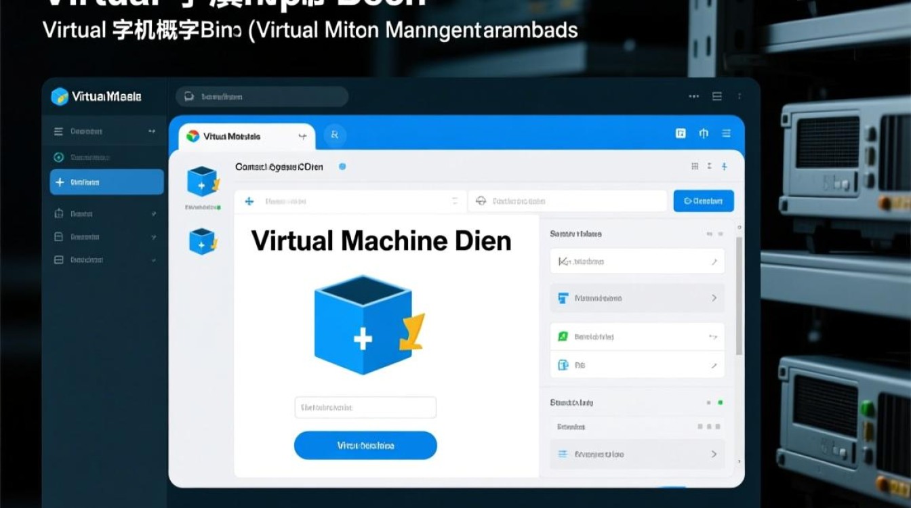Click the circular icon in the blue tab bar
The width and height of the screenshot is (911, 508).
(334, 135)
